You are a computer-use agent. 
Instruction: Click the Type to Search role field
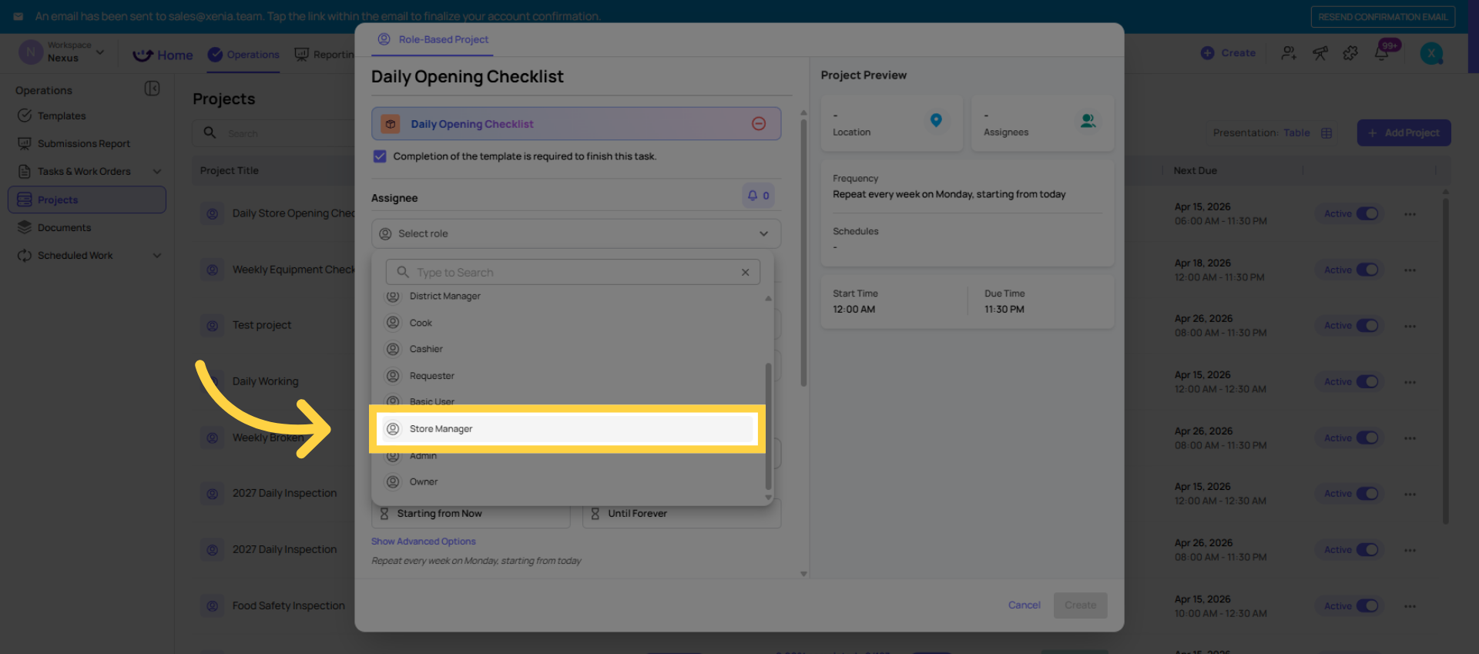573,272
